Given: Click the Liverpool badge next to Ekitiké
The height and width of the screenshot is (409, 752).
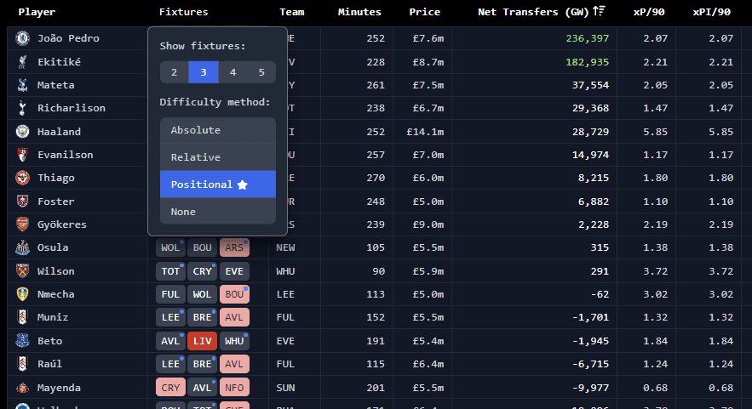Looking at the screenshot, I should pyautogui.click(x=22, y=62).
